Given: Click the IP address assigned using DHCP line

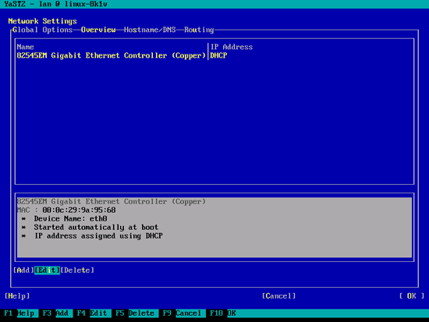Looking at the screenshot, I should [98, 235].
